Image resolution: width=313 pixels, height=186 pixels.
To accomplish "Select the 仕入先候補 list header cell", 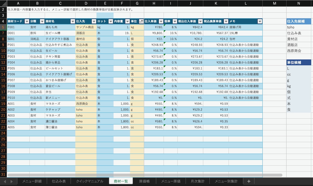I will pyautogui.click(x=299, y=22).
